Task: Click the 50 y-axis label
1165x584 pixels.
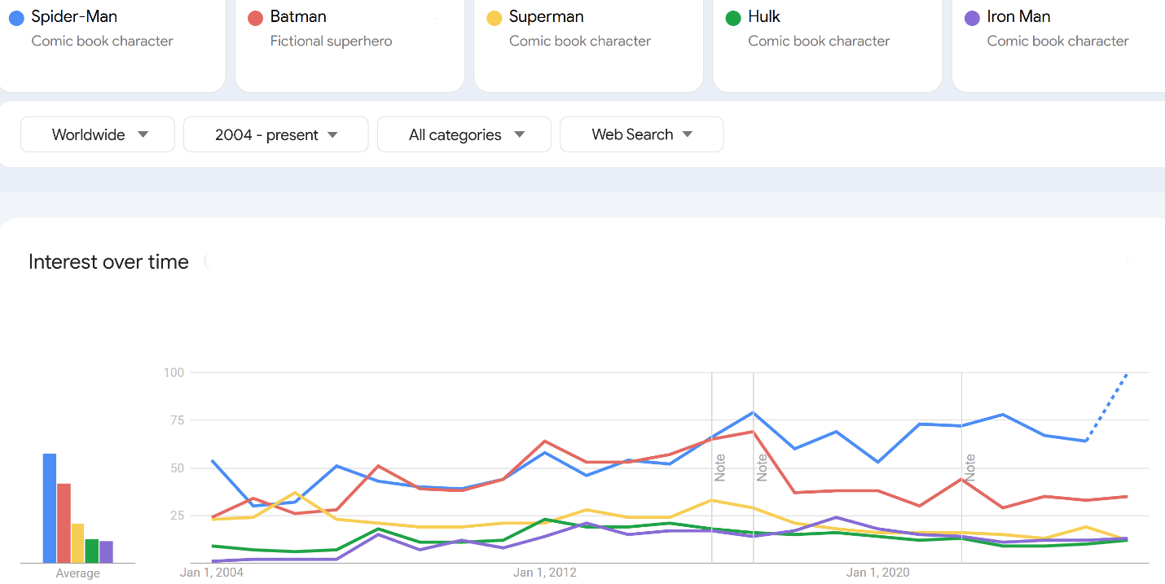Action: click(x=178, y=468)
